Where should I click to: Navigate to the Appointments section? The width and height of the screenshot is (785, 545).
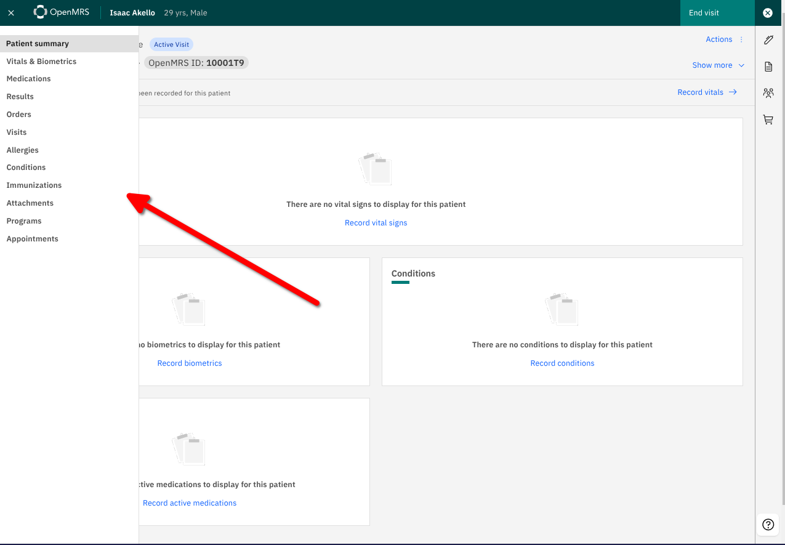click(x=32, y=239)
